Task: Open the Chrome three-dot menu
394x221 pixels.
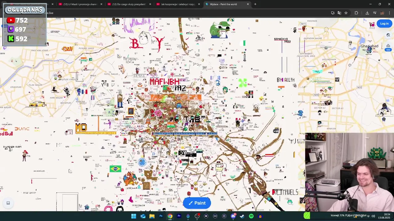Action: coord(389,13)
